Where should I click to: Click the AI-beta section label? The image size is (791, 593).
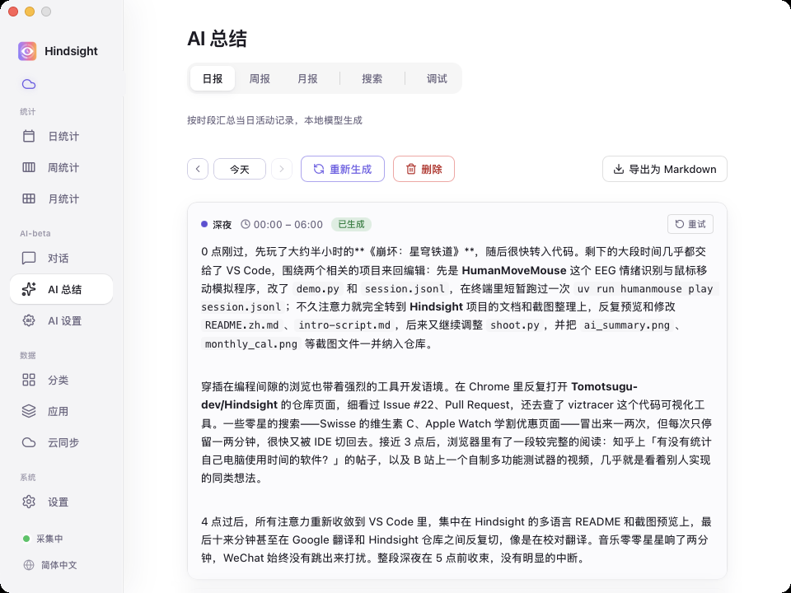coord(35,233)
